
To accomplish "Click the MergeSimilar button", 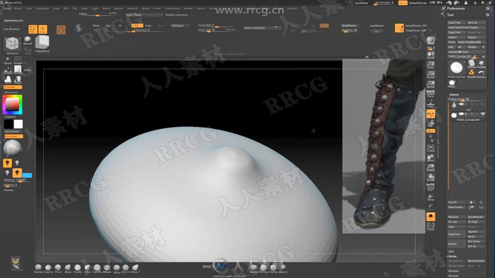I will 476,261.
